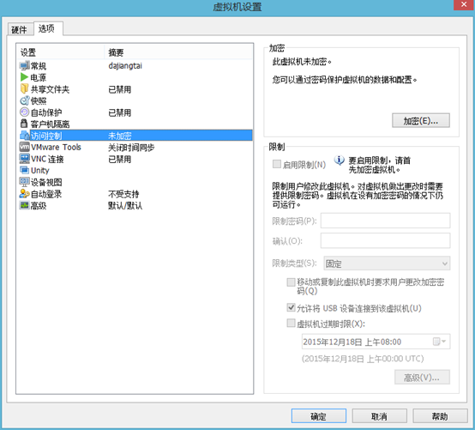Screen dimensions: 475x430
Task: Click the 自动登录 user key icon
Action: point(24,193)
